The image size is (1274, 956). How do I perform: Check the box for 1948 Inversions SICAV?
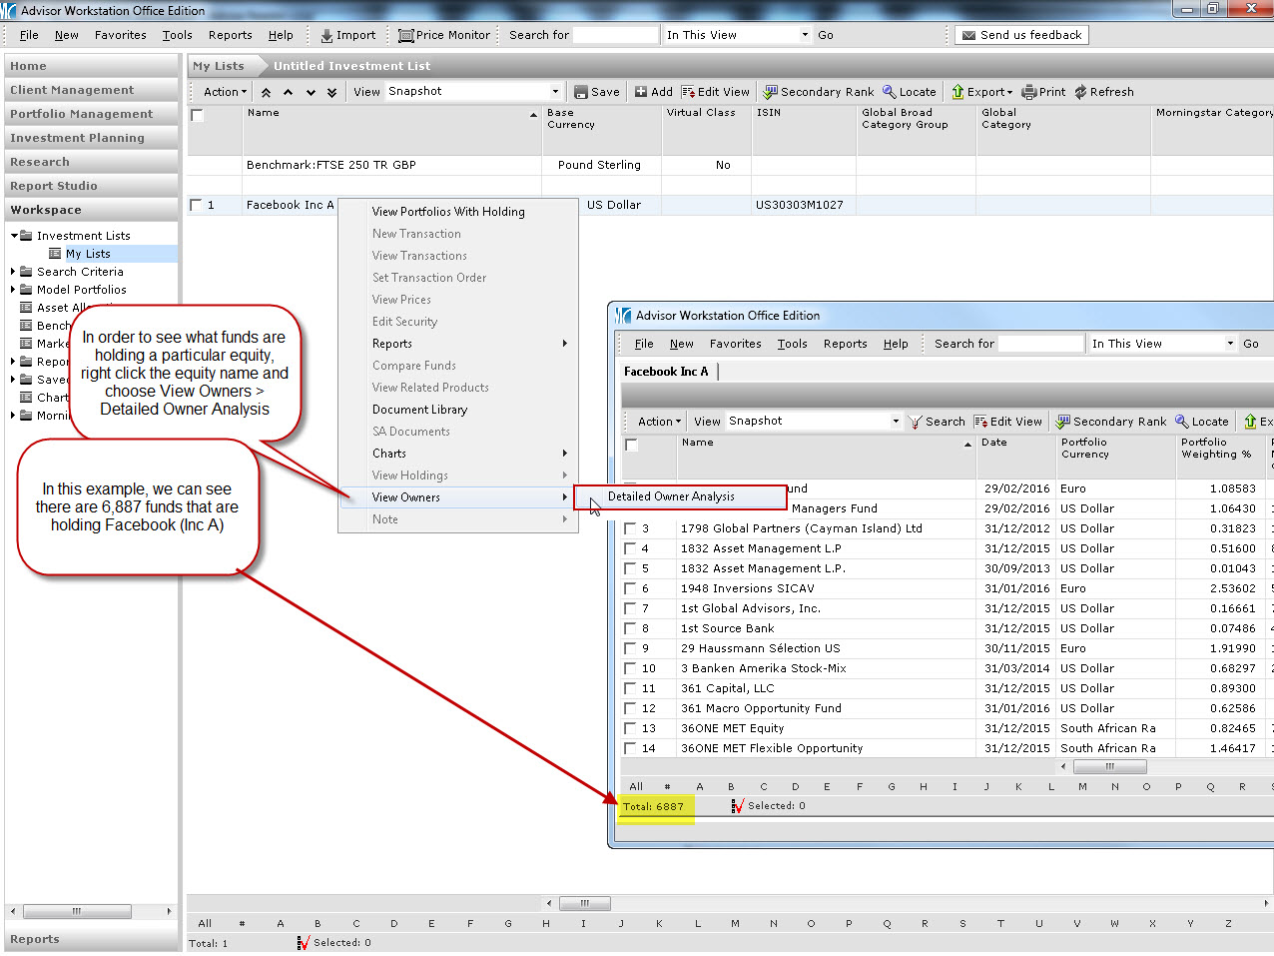tap(630, 588)
